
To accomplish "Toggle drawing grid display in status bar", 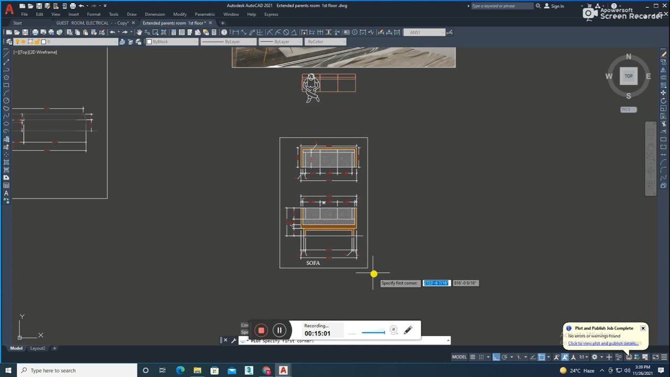I will click(x=472, y=357).
